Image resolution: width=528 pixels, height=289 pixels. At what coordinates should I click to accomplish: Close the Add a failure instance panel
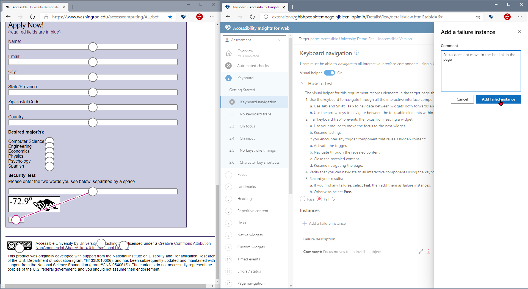click(519, 32)
